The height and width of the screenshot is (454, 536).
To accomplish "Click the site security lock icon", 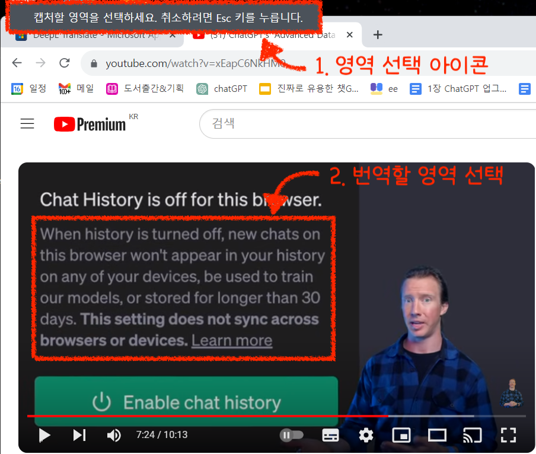I will (x=94, y=63).
